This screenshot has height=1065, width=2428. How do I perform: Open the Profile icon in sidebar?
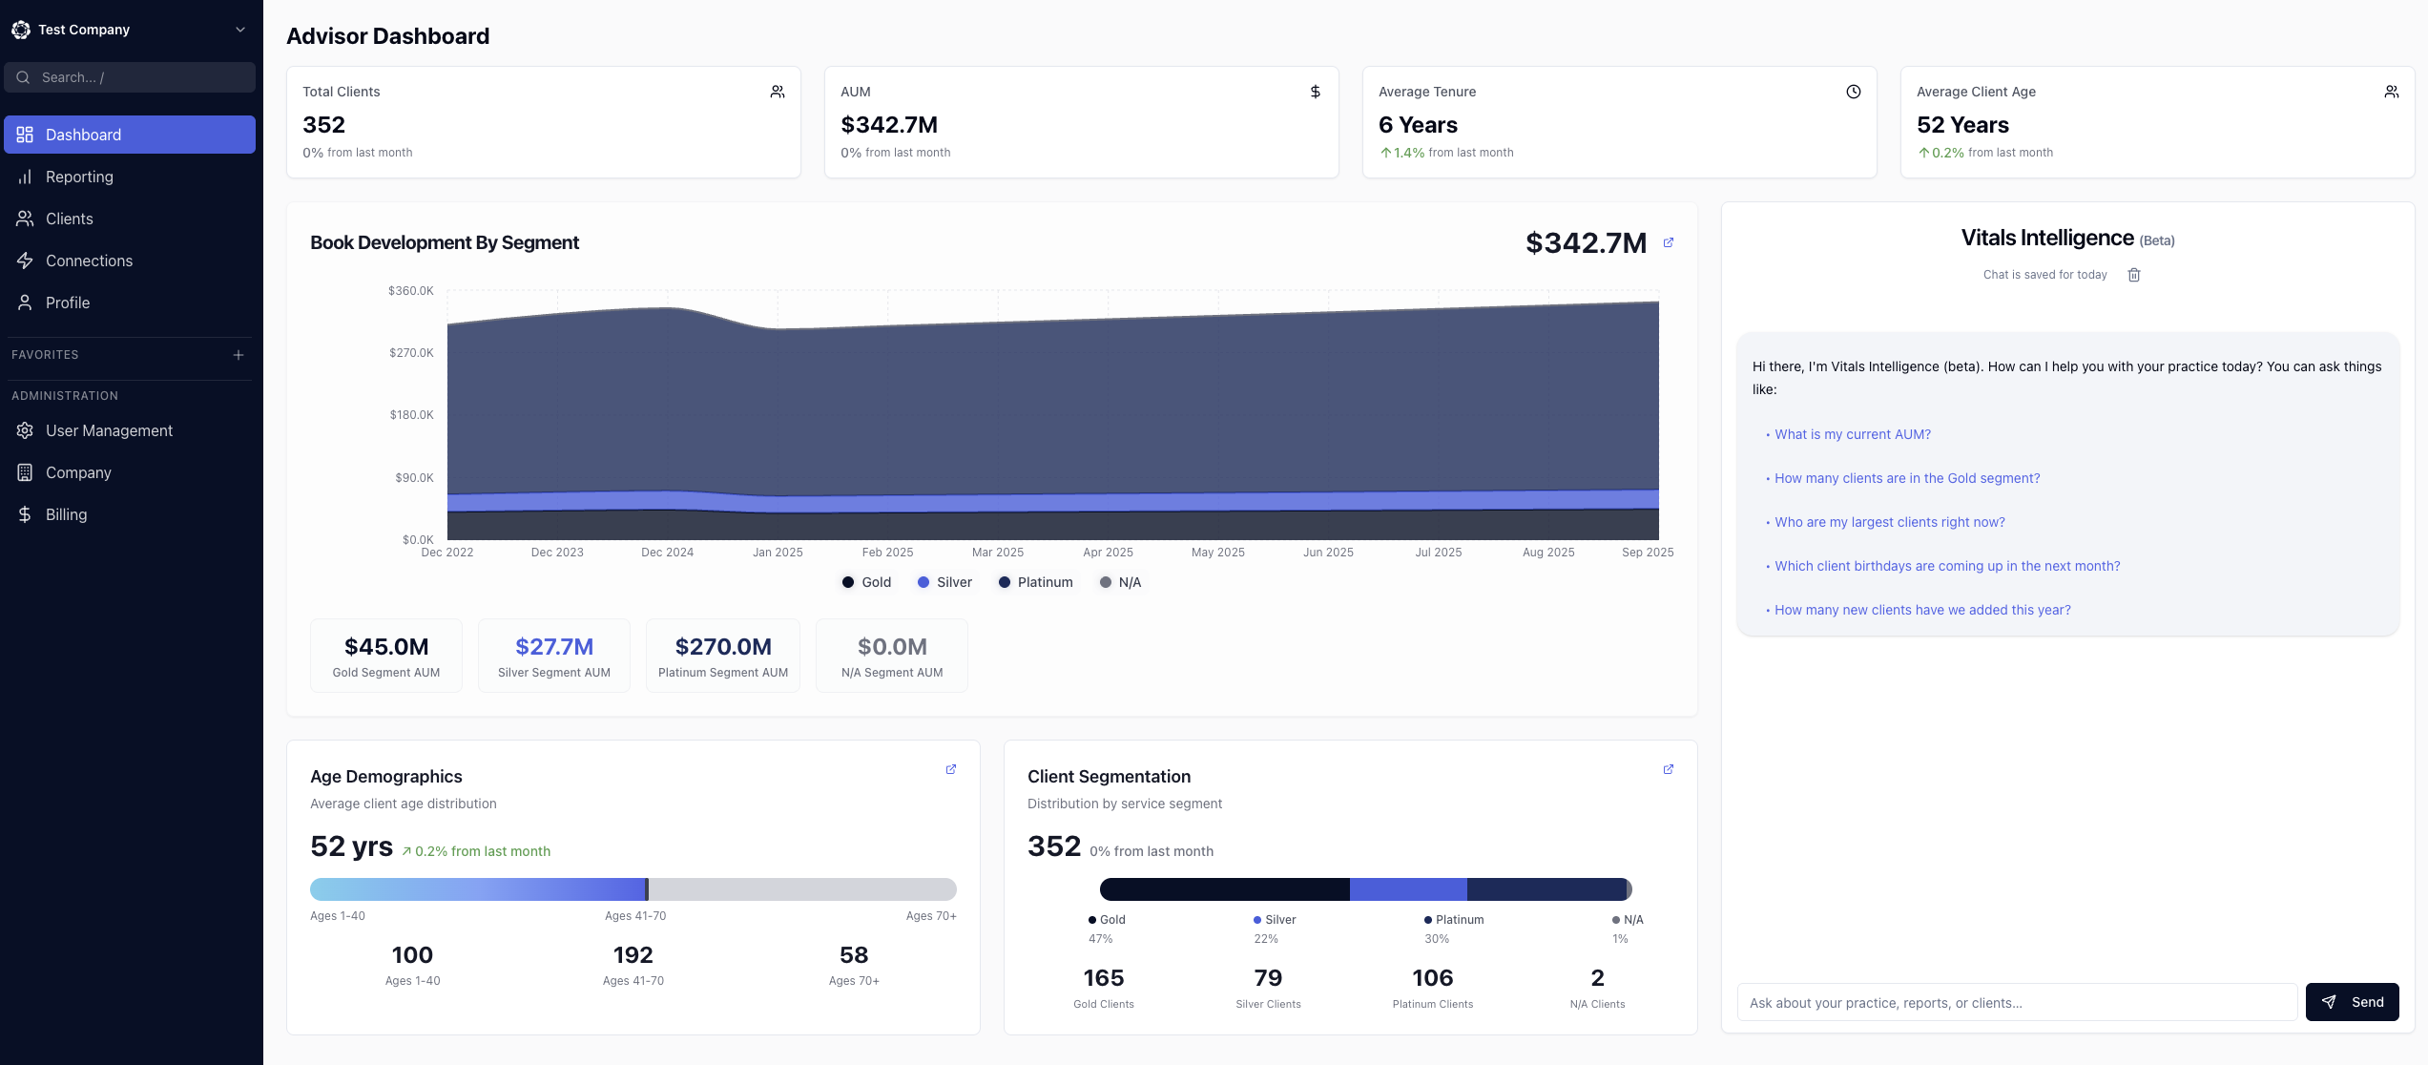tap(25, 302)
